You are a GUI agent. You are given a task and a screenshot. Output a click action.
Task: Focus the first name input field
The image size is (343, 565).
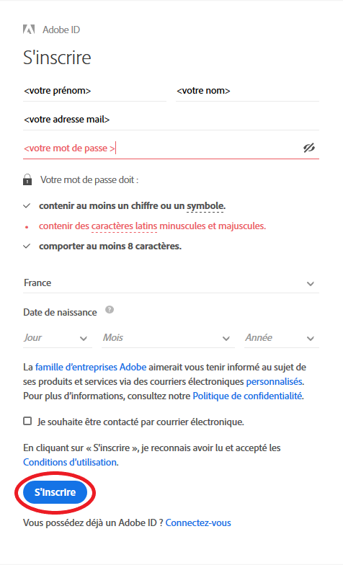click(x=95, y=91)
